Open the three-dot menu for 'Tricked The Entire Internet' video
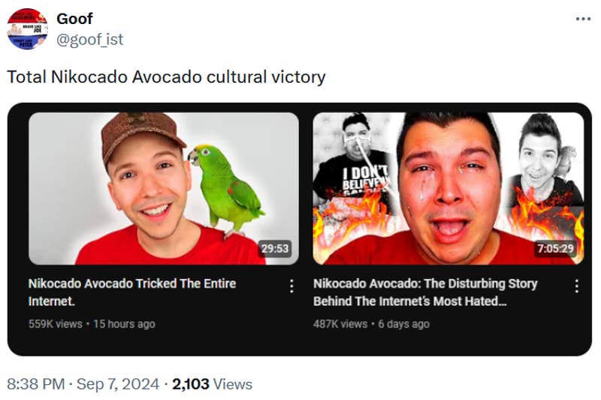This screenshot has width=601, height=400. pos(291,286)
